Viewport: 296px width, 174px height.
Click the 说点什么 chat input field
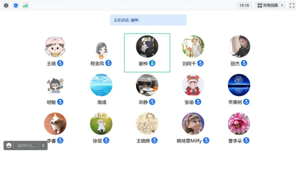coord(26,146)
